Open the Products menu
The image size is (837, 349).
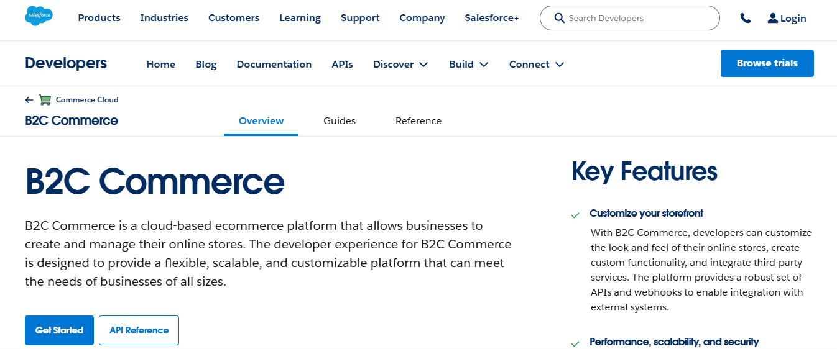click(x=99, y=18)
